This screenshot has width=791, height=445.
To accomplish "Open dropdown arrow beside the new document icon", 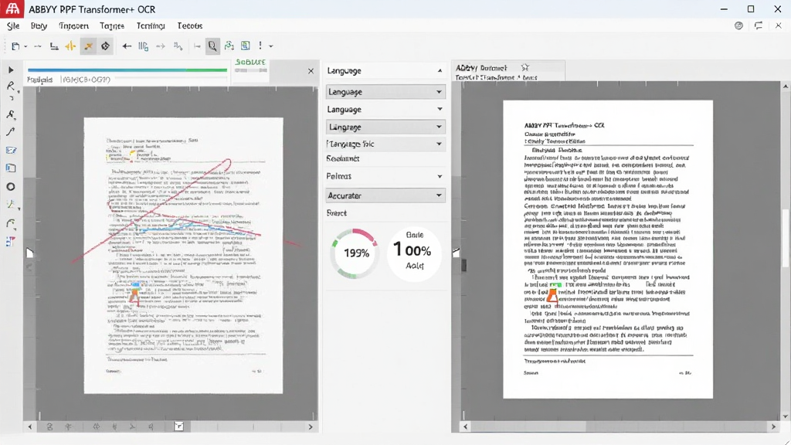I will coord(25,47).
